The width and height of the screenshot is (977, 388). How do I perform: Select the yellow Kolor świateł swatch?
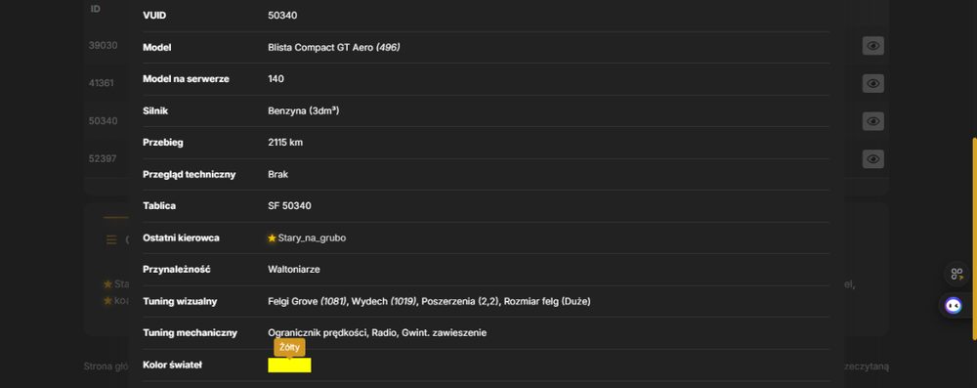coord(289,365)
